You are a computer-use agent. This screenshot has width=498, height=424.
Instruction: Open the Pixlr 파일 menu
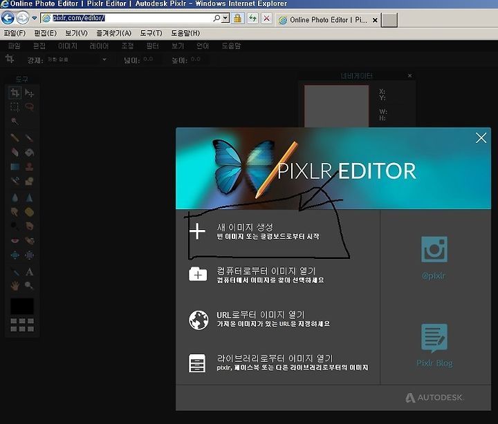click(x=14, y=46)
